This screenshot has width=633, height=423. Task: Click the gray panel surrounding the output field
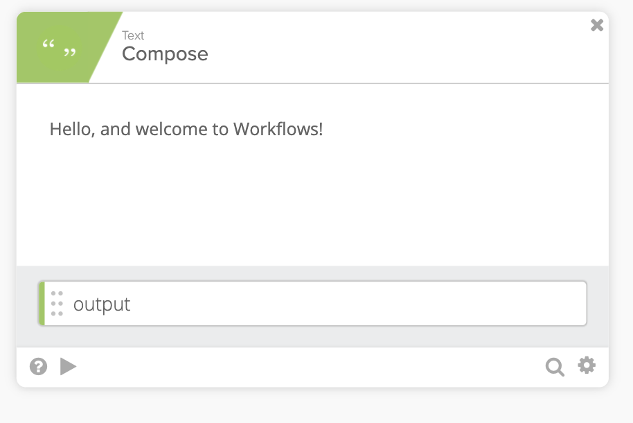click(x=312, y=338)
